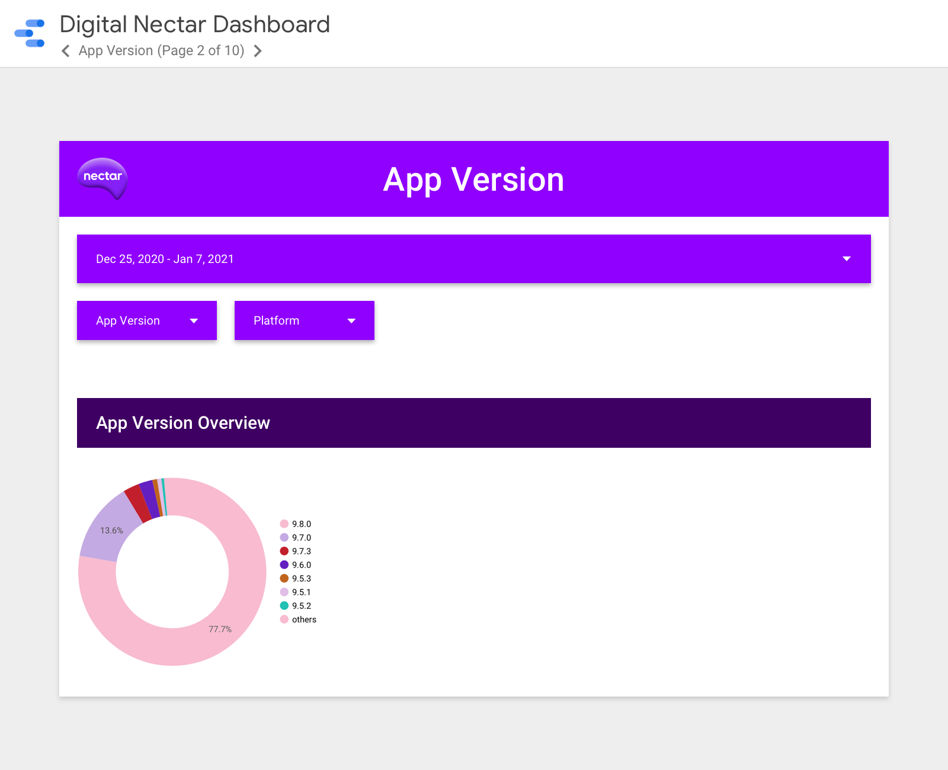The height and width of the screenshot is (770, 948).
Task: Expand the App Version filter dropdown
Action: (x=147, y=320)
